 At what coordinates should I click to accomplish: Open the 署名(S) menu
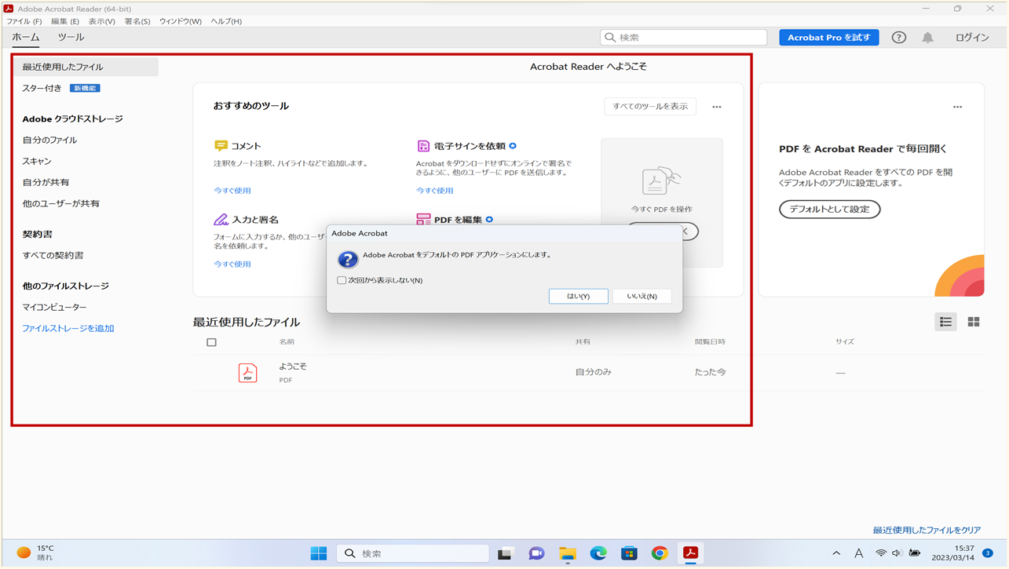click(137, 21)
